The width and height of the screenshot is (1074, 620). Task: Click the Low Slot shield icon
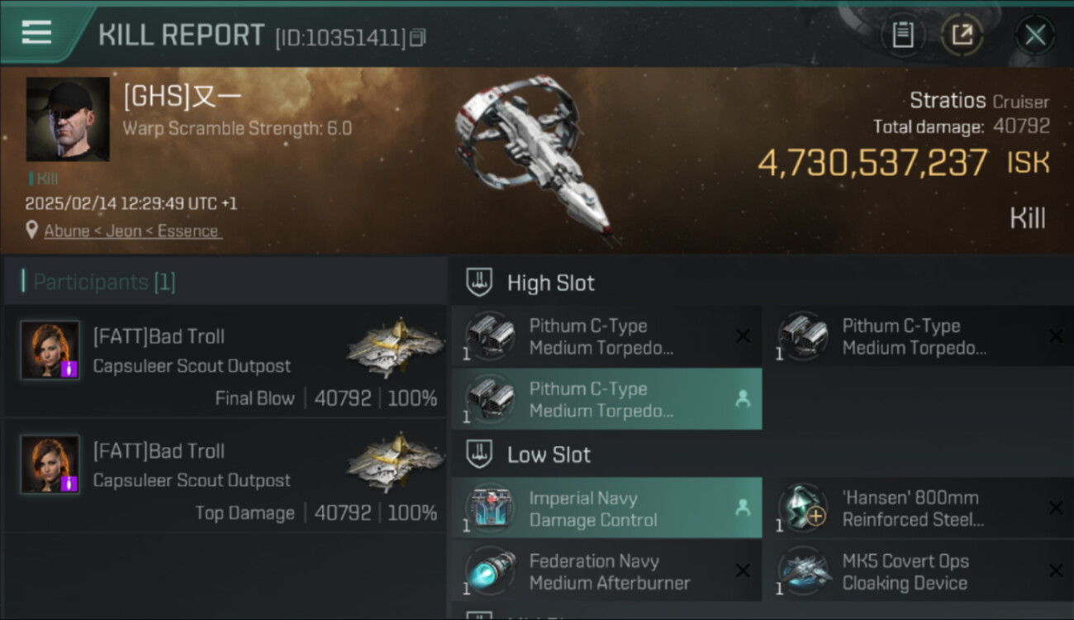(480, 455)
